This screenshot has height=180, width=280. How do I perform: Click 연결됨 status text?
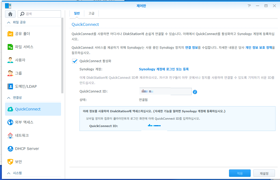[143, 100]
